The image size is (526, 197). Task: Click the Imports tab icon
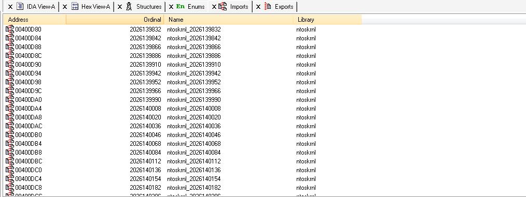click(223, 6)
